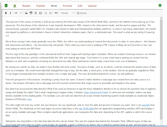Image resolution: width=167 pixels, height=127 pixels.
Task: Insert a horizontal line
Action: [x=36, y=13]
